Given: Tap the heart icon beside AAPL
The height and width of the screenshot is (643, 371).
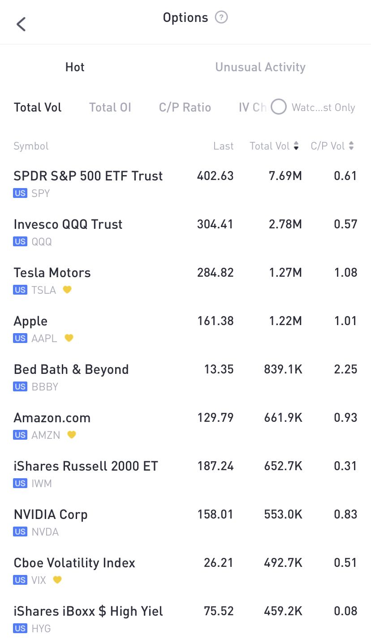Looking at the screenshot, I should (x=69, y=338).
